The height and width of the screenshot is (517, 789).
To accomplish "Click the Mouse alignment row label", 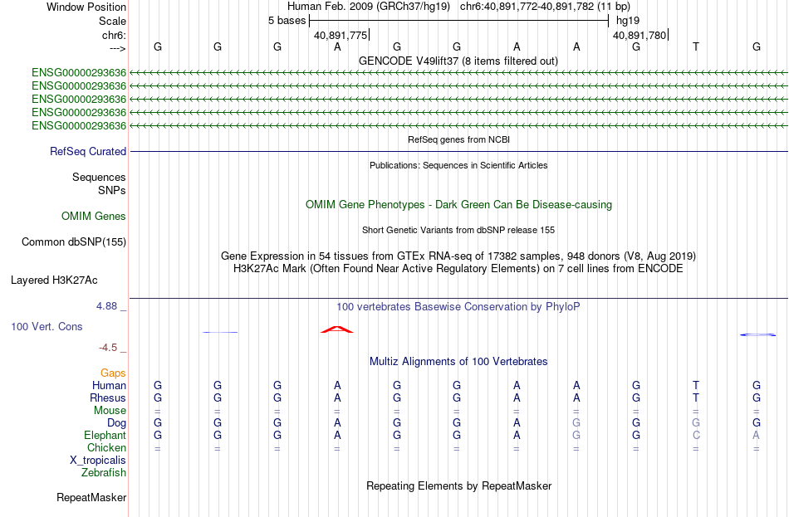I will [110, 411].
